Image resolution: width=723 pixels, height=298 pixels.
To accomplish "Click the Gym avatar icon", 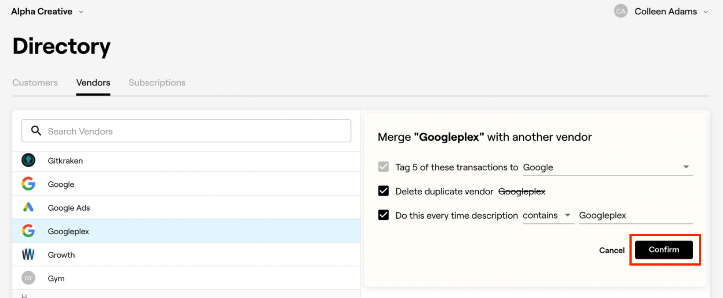I will click(x=29, y=278).
